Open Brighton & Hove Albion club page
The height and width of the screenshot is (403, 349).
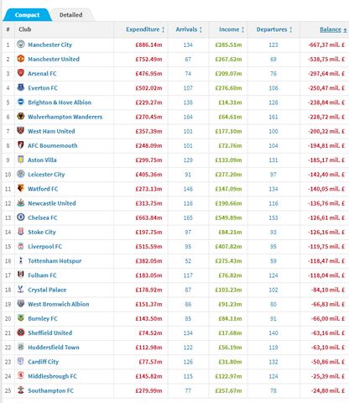[x=60, y=102]
